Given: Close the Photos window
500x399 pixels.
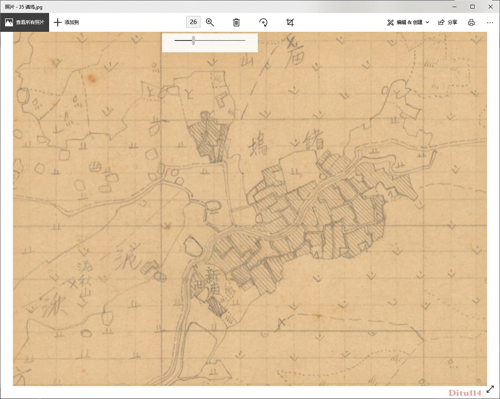Looking at the screenshot, I should click(x=490, y=6).
